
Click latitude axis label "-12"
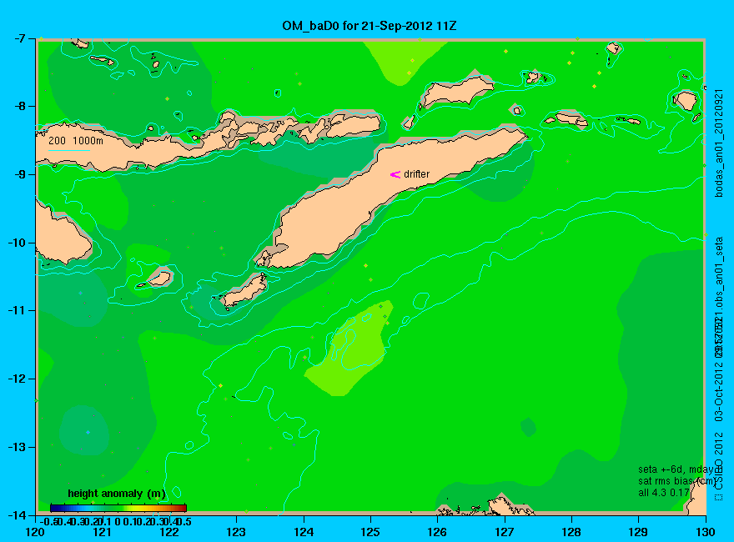(x=16, y=379)
